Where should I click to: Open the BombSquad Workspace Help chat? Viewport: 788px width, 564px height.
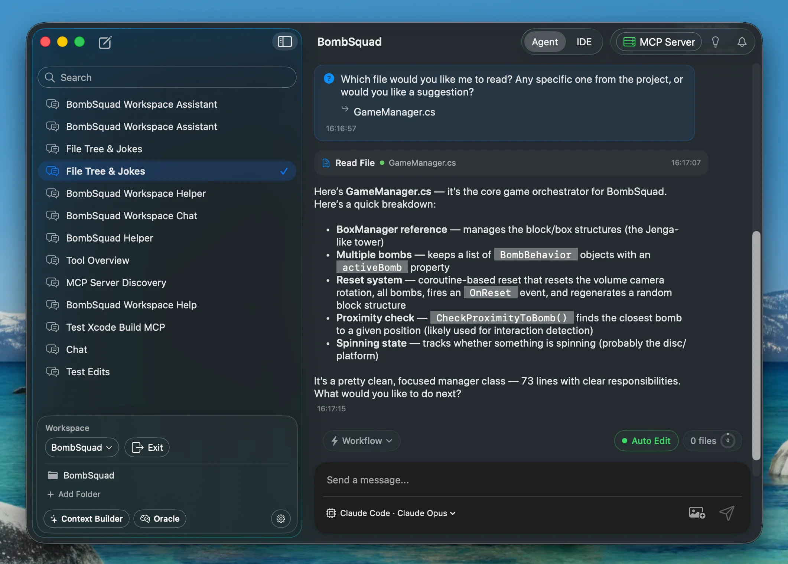coord(167,305)
